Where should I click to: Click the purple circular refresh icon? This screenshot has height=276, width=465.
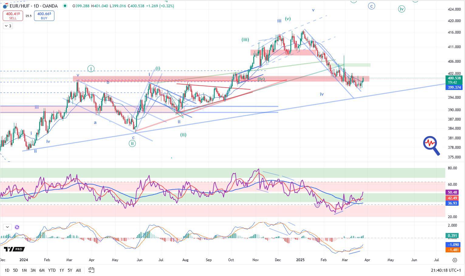coord(17,227)
